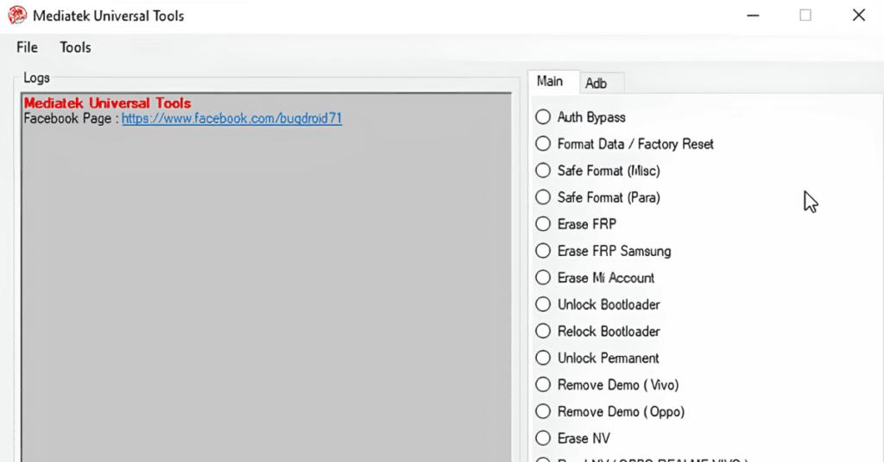884x462 pixels.
Task: Open the File menu
Action: pos(27,47)
